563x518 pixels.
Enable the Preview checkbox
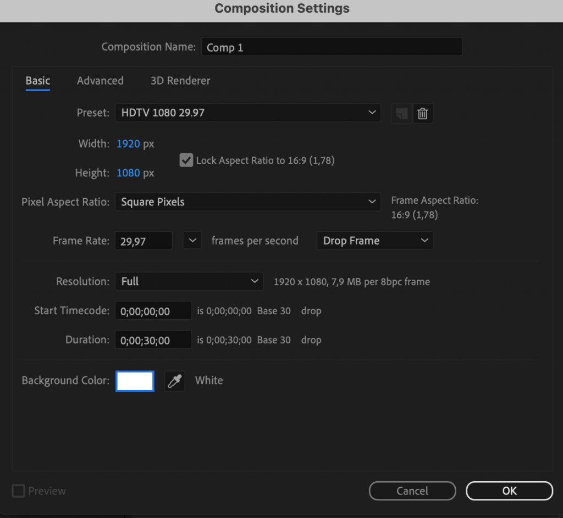[x=18, y=491]
